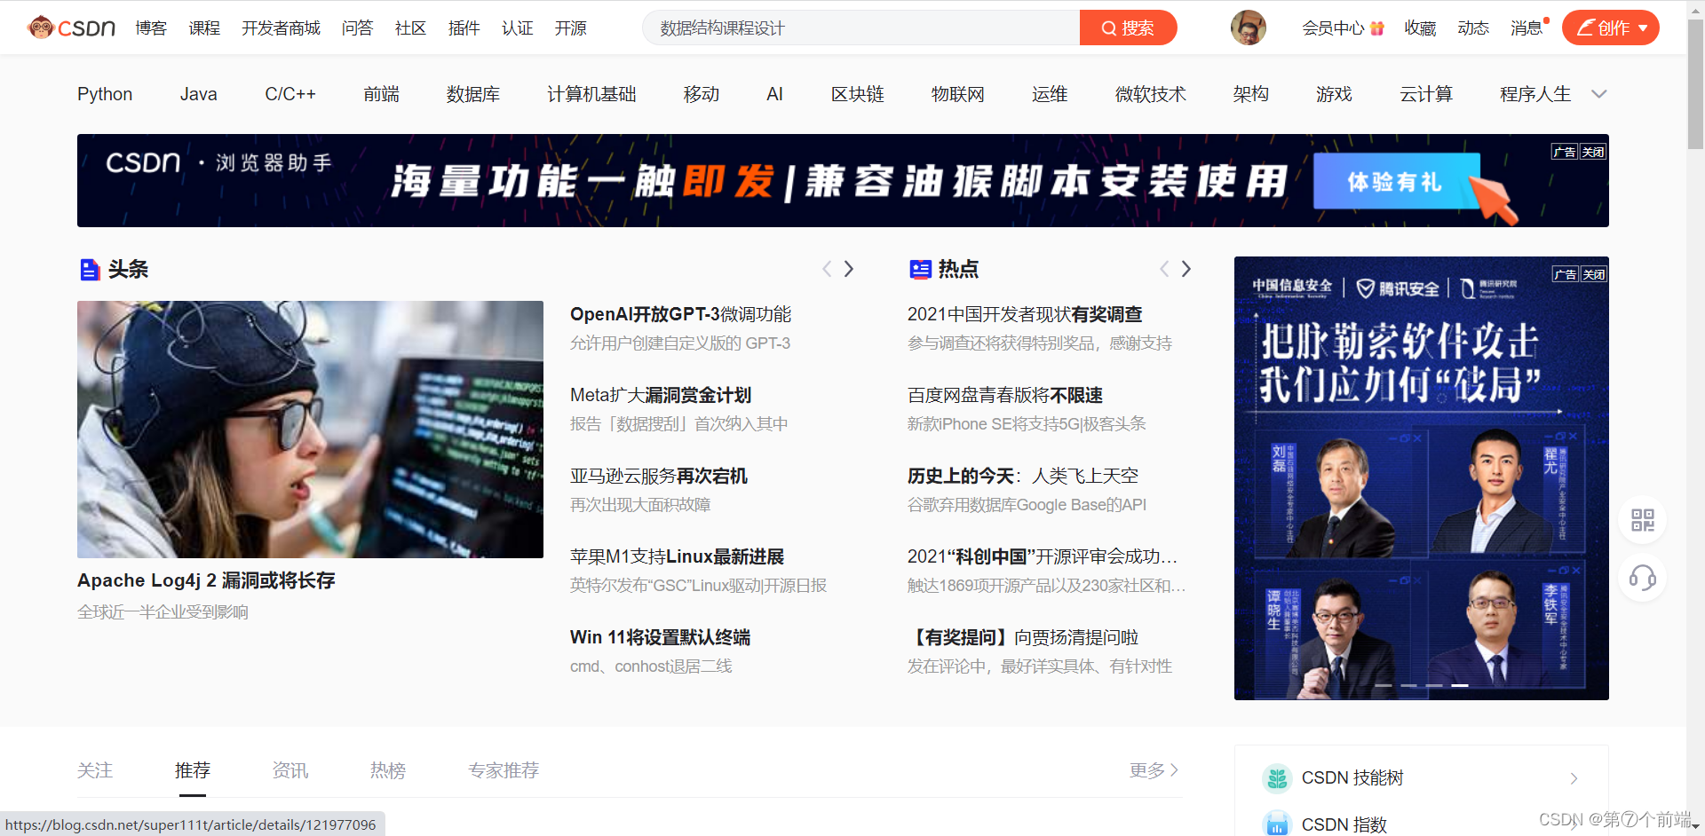The width and height of the screenshot is (1705, 836).
Task: Open the 社区 menu
Action: (x=410, y=28)
